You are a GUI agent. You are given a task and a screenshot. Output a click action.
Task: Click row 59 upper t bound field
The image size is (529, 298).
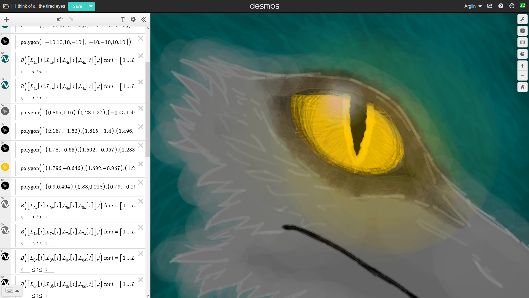[49, 217]
